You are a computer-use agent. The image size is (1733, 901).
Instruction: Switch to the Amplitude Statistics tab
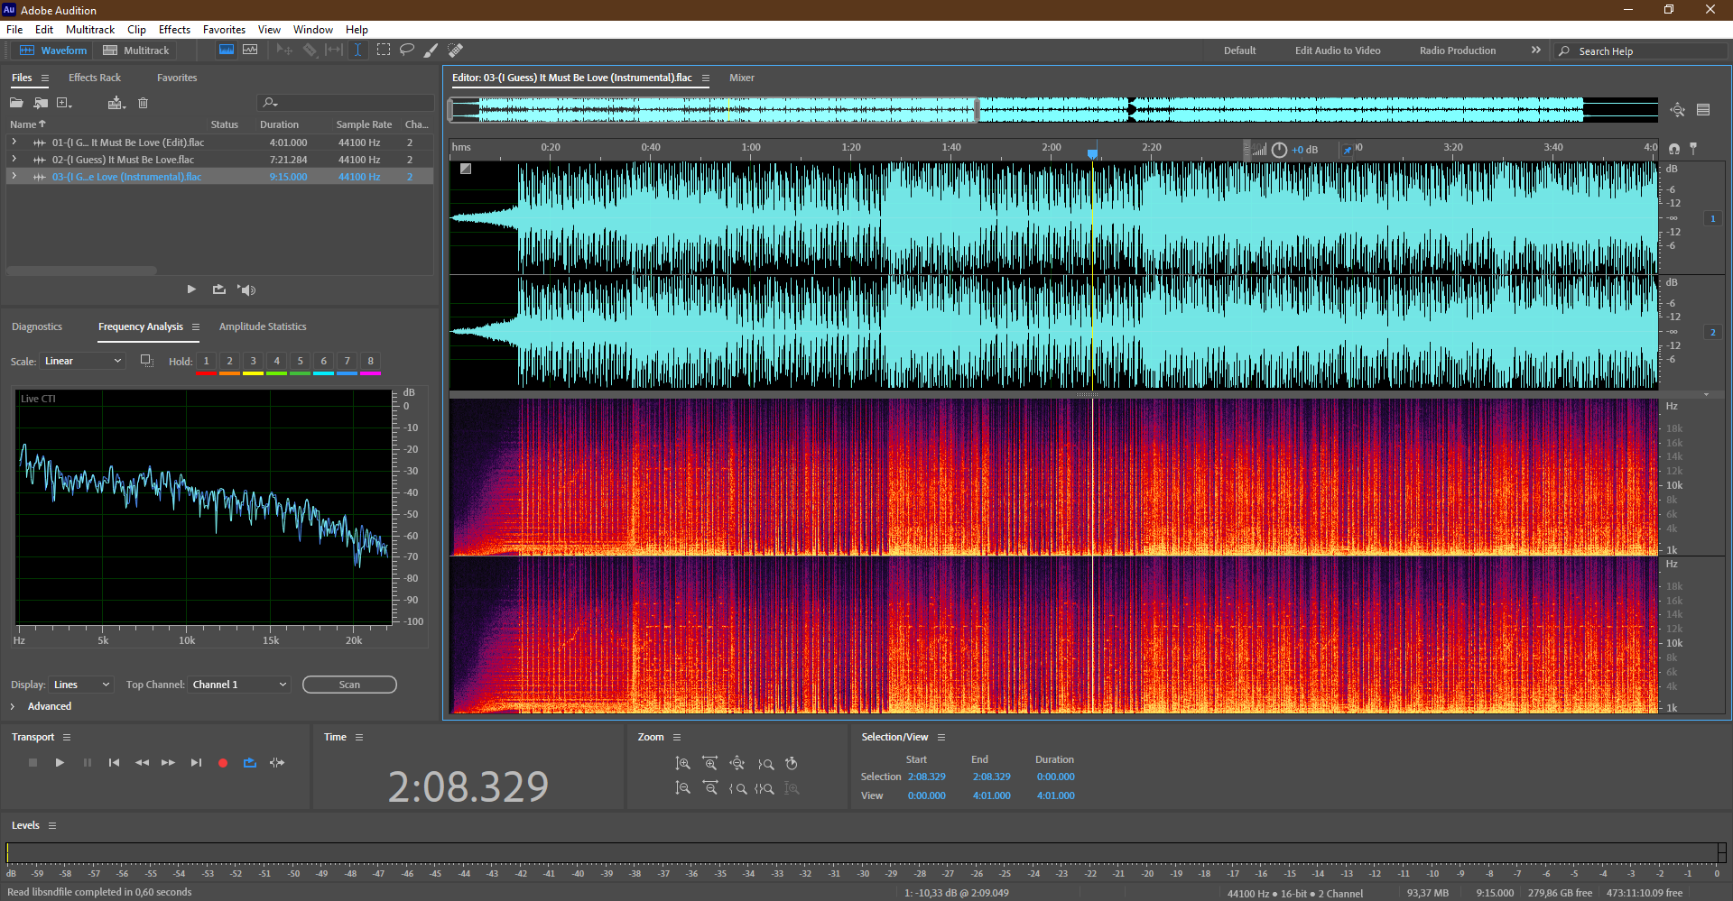(263, 326)
